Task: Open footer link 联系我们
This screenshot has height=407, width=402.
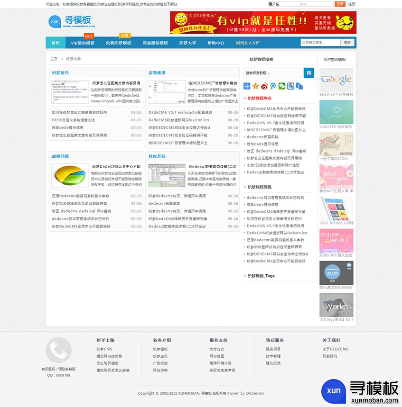Action: 330,356
